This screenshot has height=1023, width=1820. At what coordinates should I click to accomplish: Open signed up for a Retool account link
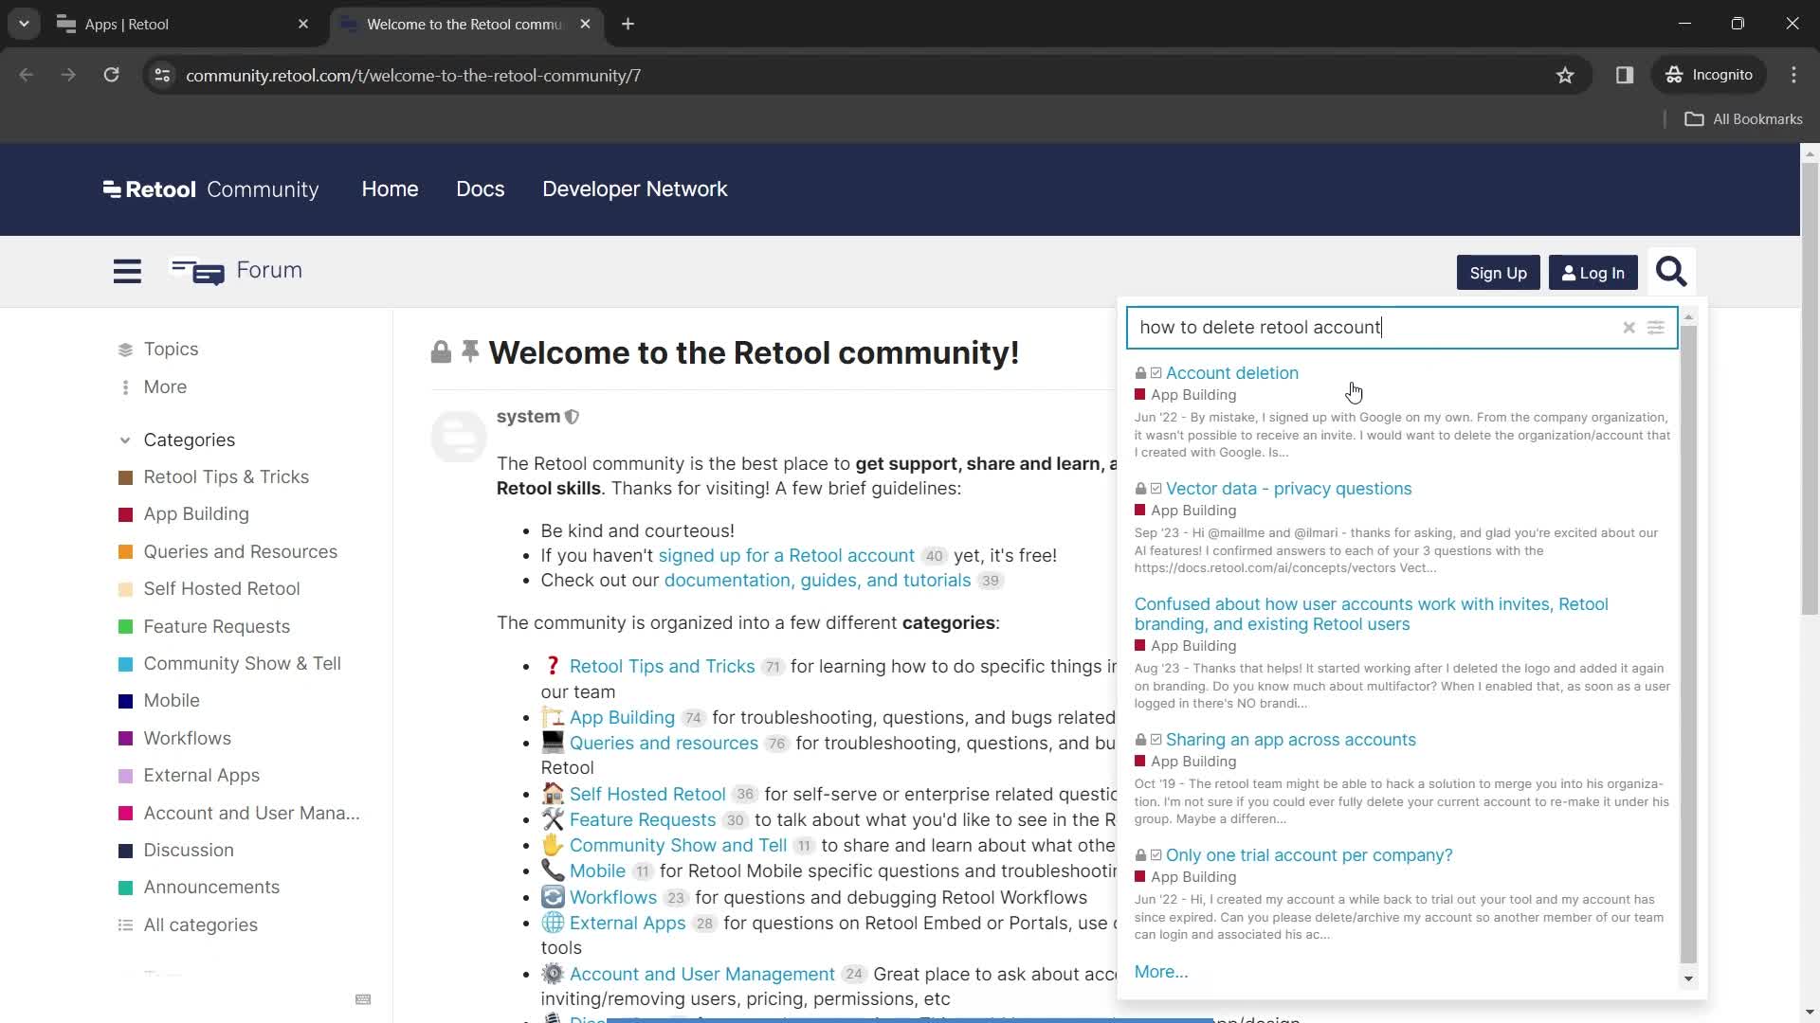[x=786, y=556]
